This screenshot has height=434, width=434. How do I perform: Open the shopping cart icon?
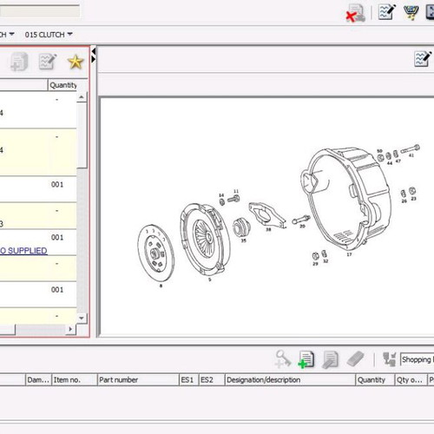[411, 12]
